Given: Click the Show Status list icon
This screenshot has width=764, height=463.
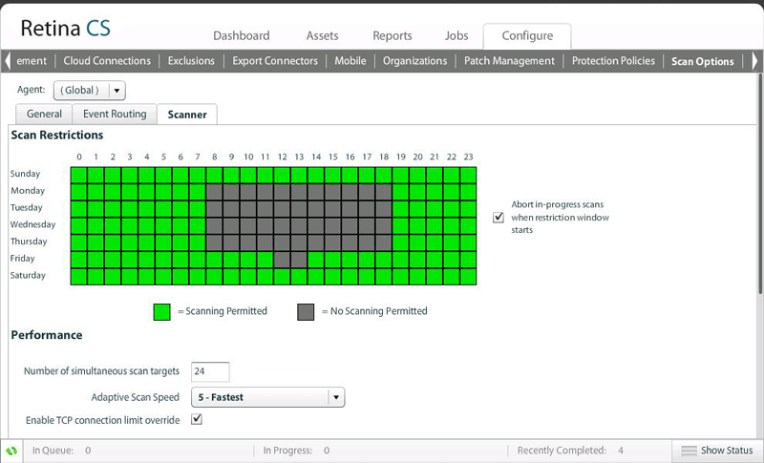Looking at the screenshot, I should click(x=689, y=451).
